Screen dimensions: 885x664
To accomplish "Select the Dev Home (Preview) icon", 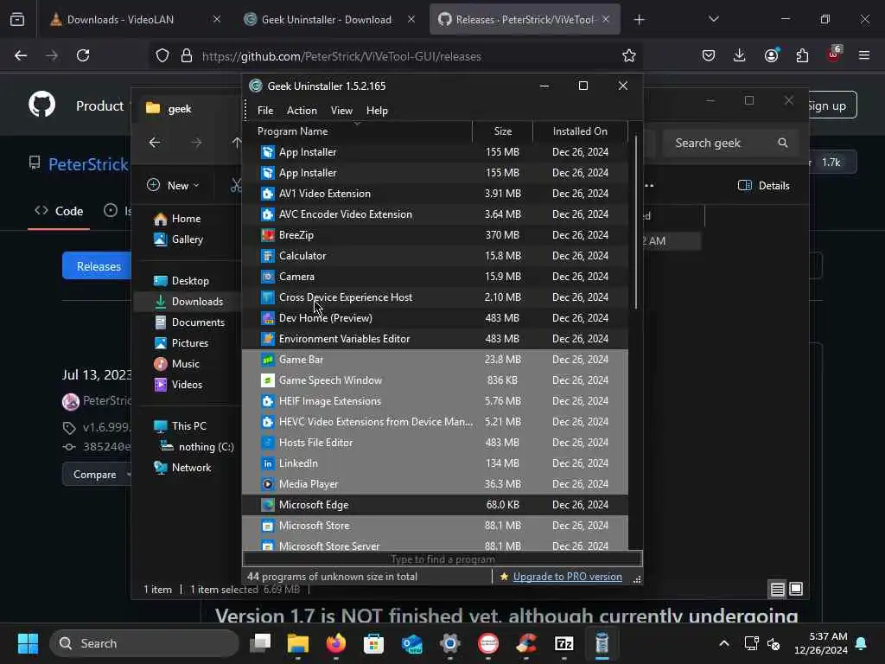I will [x=268, y=318].
